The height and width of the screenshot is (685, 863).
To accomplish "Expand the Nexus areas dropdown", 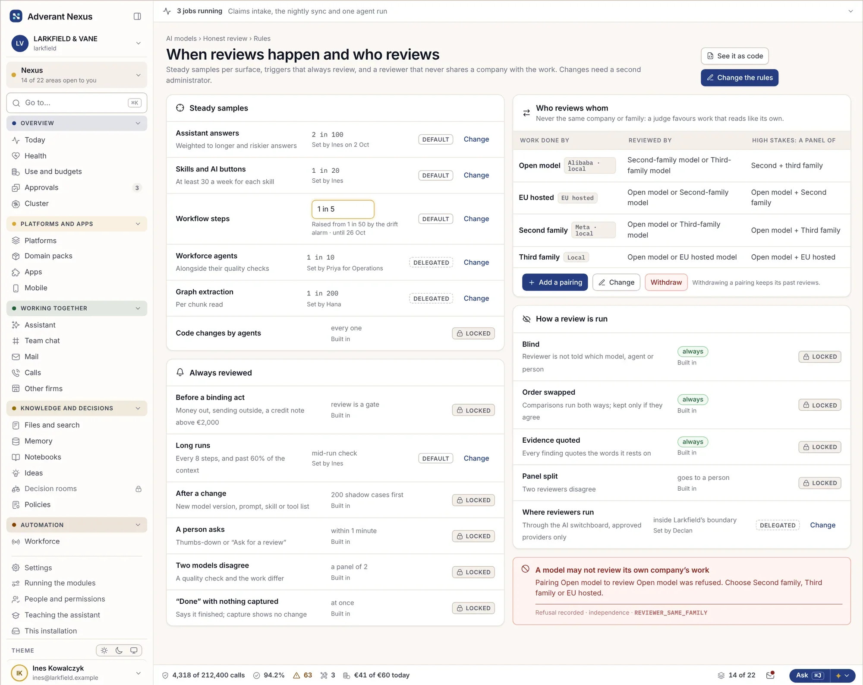I will [77, 75].
